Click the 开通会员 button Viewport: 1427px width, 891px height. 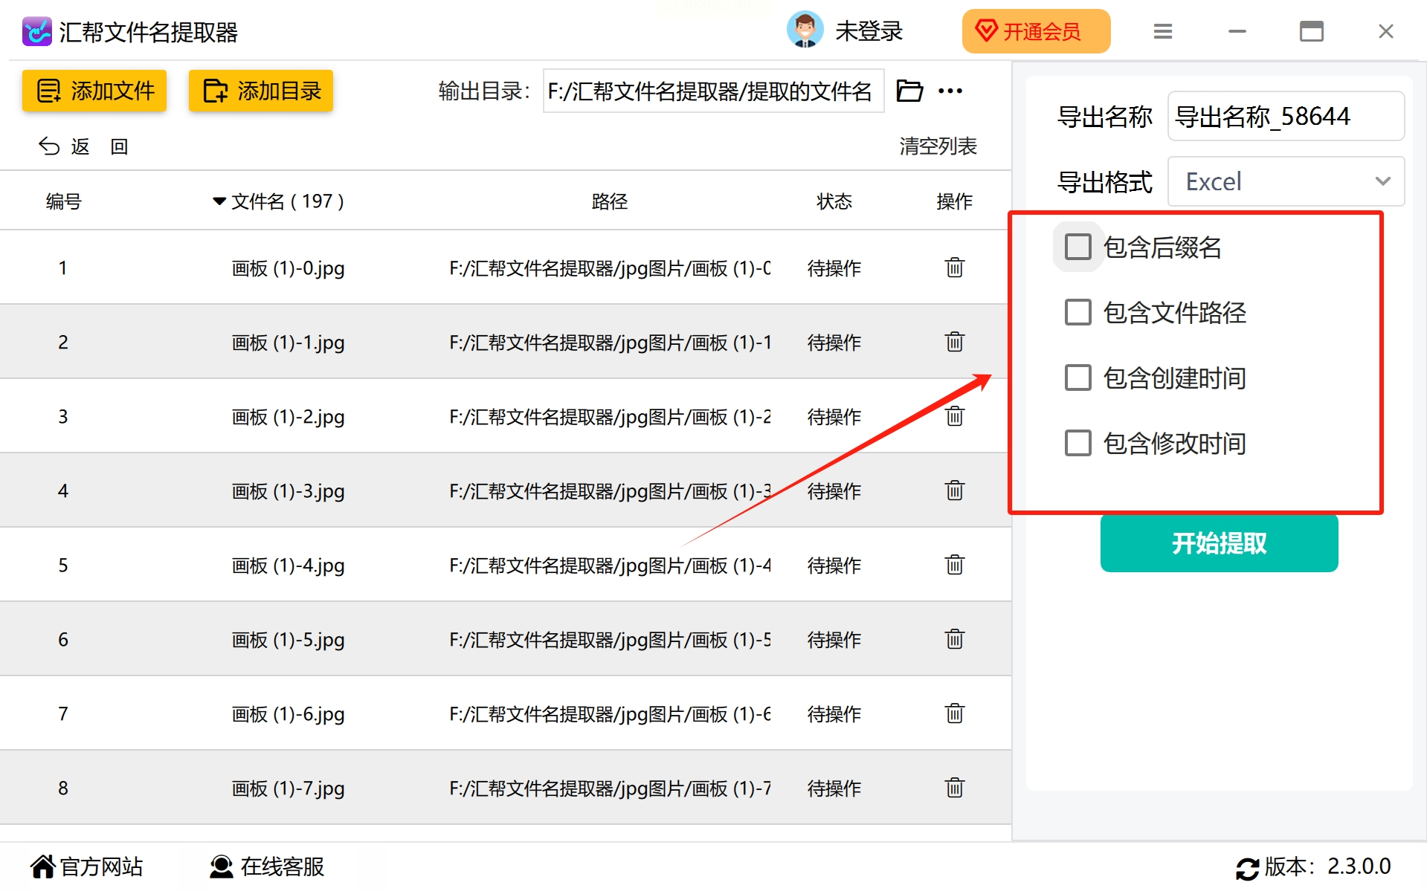pyautogui.click(x=1036, y=31)
